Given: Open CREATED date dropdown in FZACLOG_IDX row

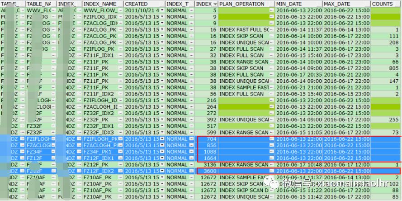Looking at the screenshot, I should click(162, 23).
